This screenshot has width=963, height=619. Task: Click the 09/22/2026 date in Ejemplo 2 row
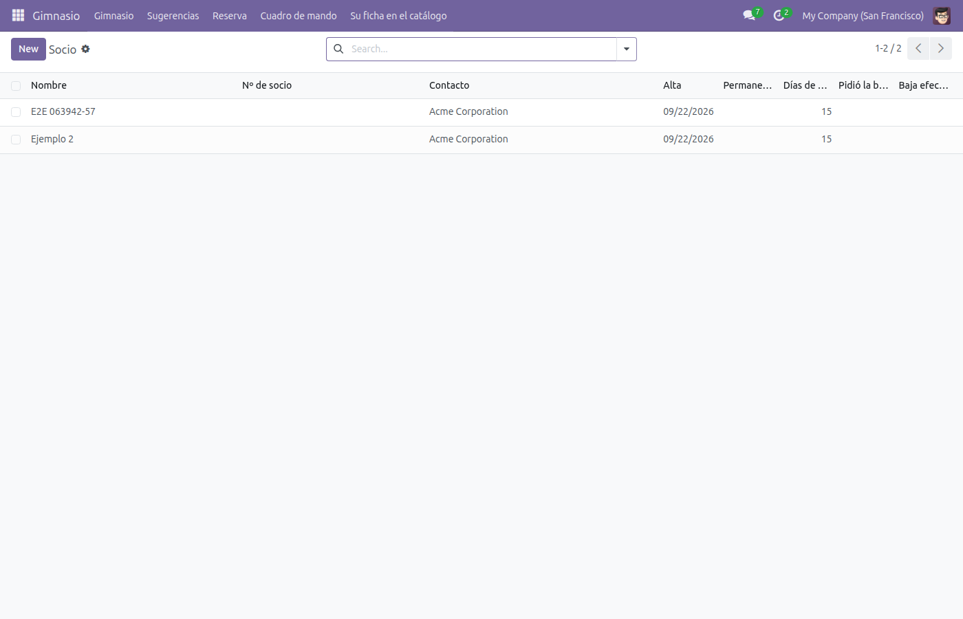click(x=689, y=139)
